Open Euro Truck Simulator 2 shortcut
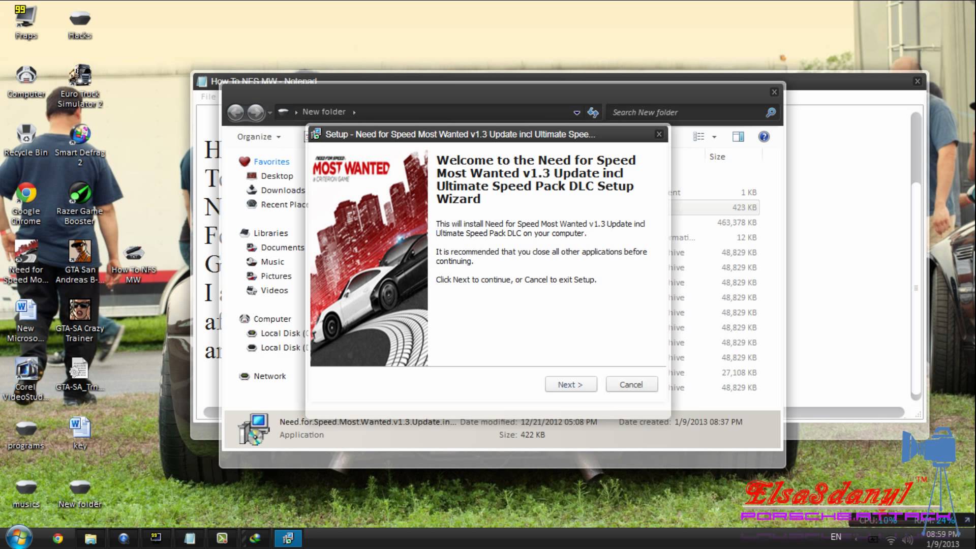 click(x=80, y=77)
